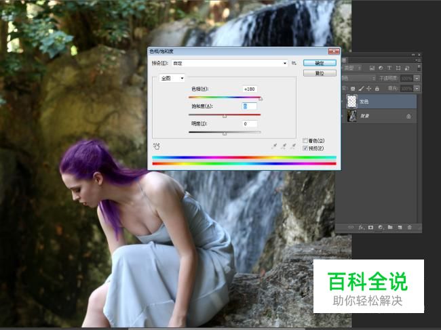Image resolution: width=441 pixels, height=330 pixels.
Task: Click the layer fill value field
Action: pos(407,89)
